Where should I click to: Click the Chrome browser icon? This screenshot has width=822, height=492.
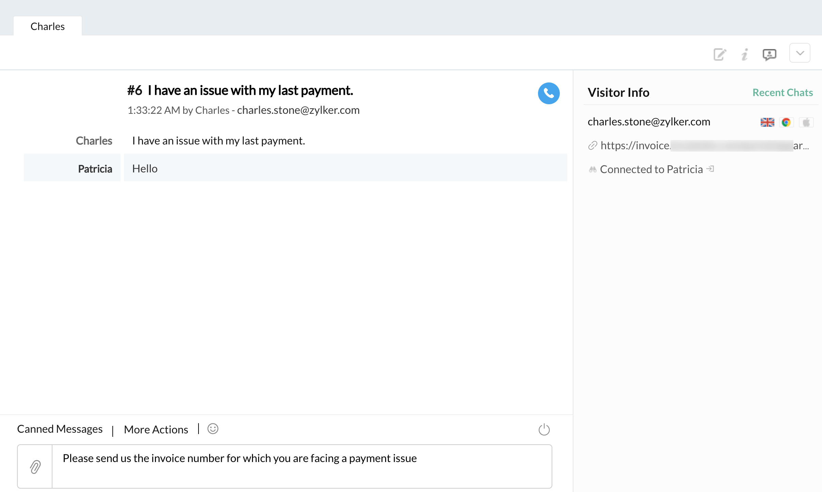pyautogui.click(x=786, y=122)
